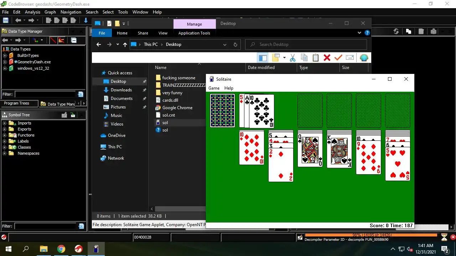This screenshot has width=456, height=256.
Task: Click the Cut scissors icon in Explorer toolbar
Action: (x=292, y=58)
